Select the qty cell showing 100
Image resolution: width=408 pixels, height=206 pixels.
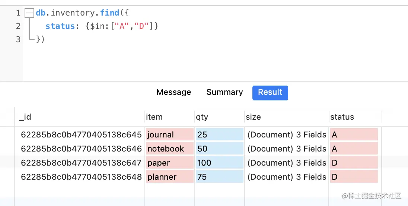point(219,163)
